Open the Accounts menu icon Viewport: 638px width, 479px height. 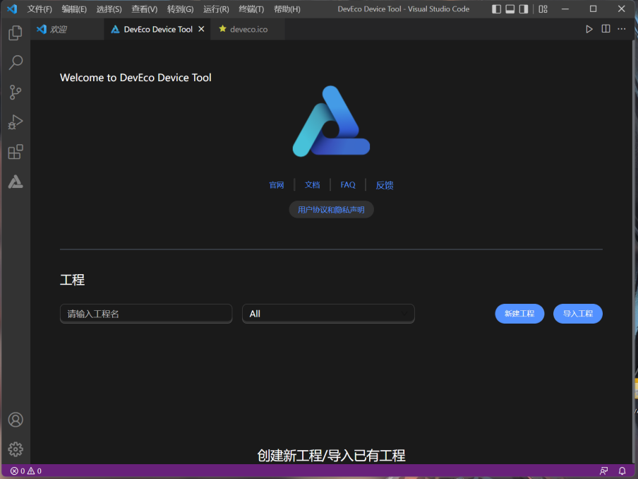coord(16,420)
